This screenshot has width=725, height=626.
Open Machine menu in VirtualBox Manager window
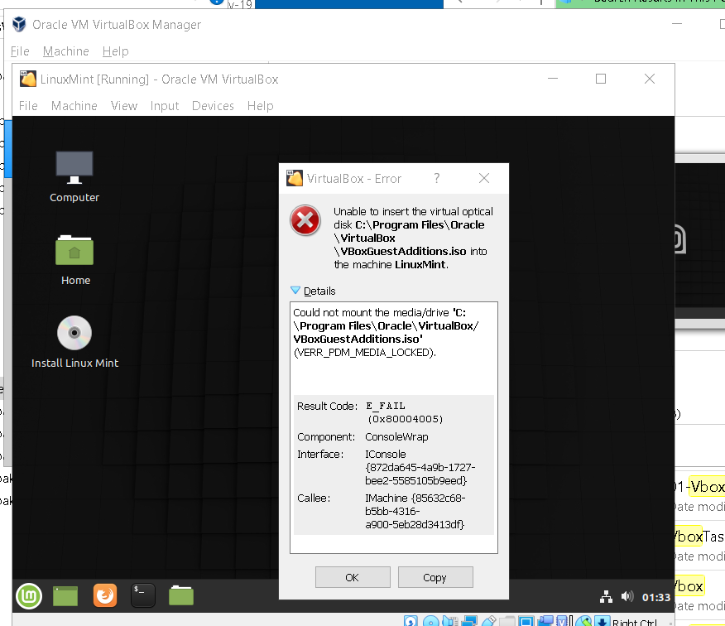point(65,51)
